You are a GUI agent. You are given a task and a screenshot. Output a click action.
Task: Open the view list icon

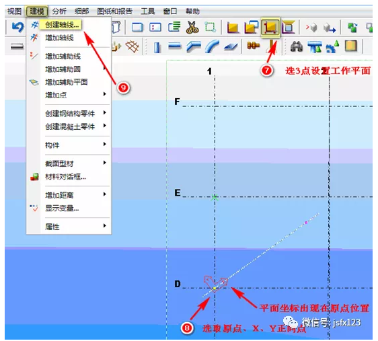coord(174,27)
